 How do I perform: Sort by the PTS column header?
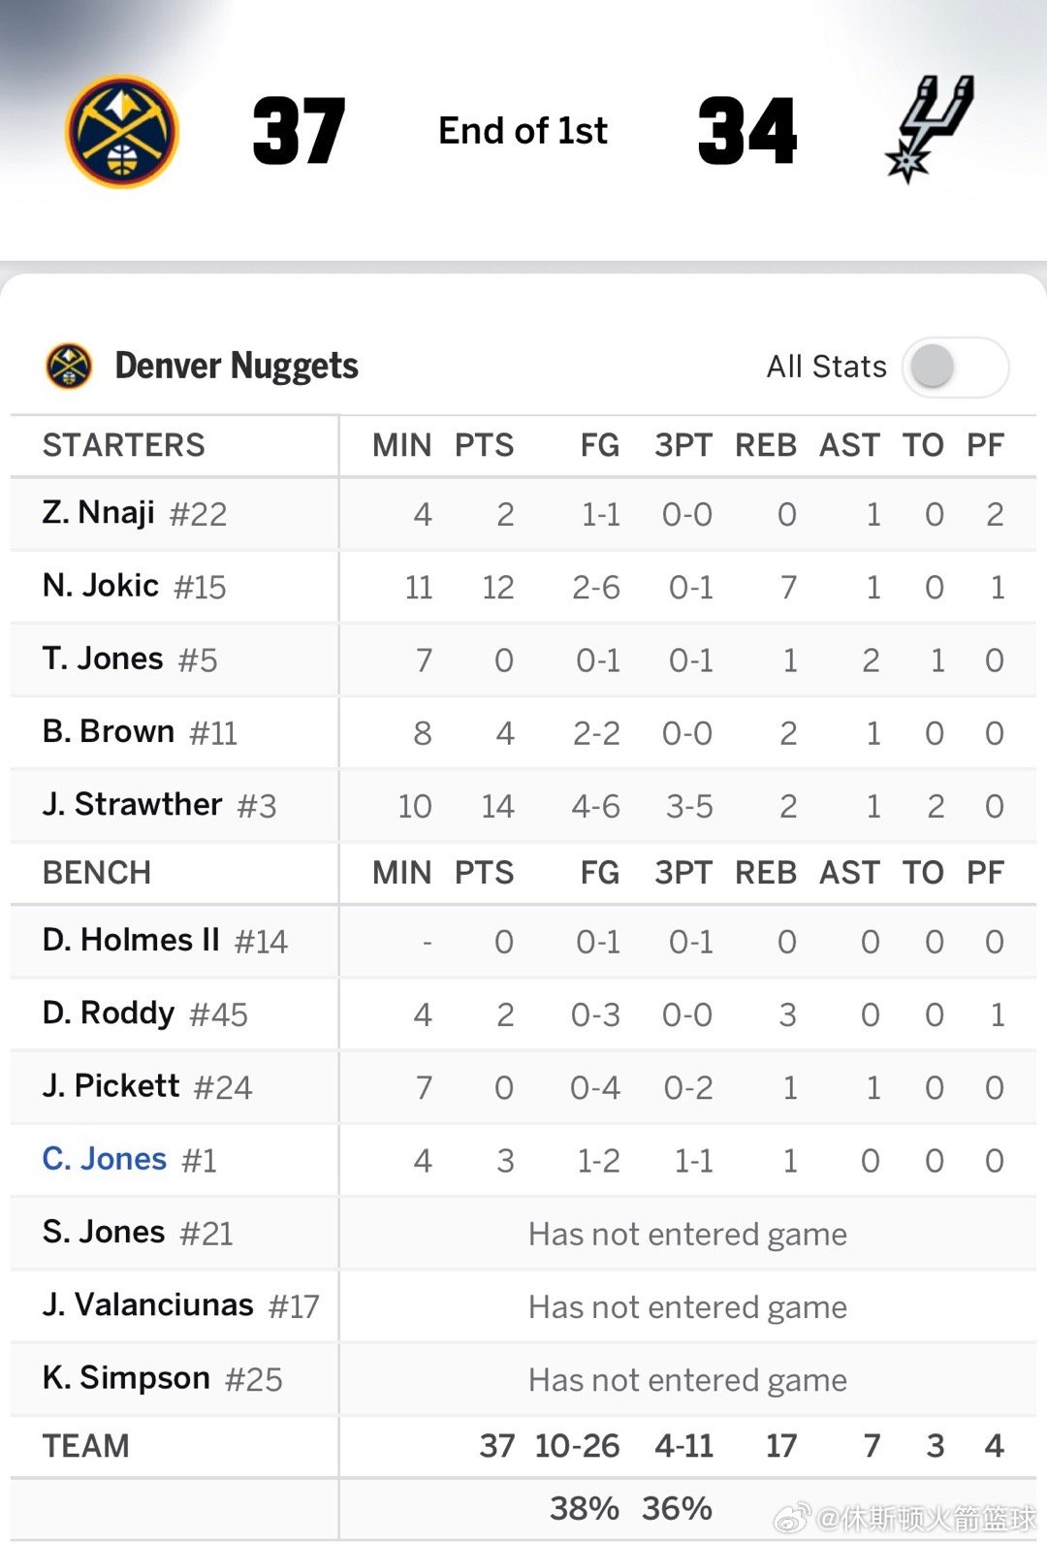click(x=485, y=445)
